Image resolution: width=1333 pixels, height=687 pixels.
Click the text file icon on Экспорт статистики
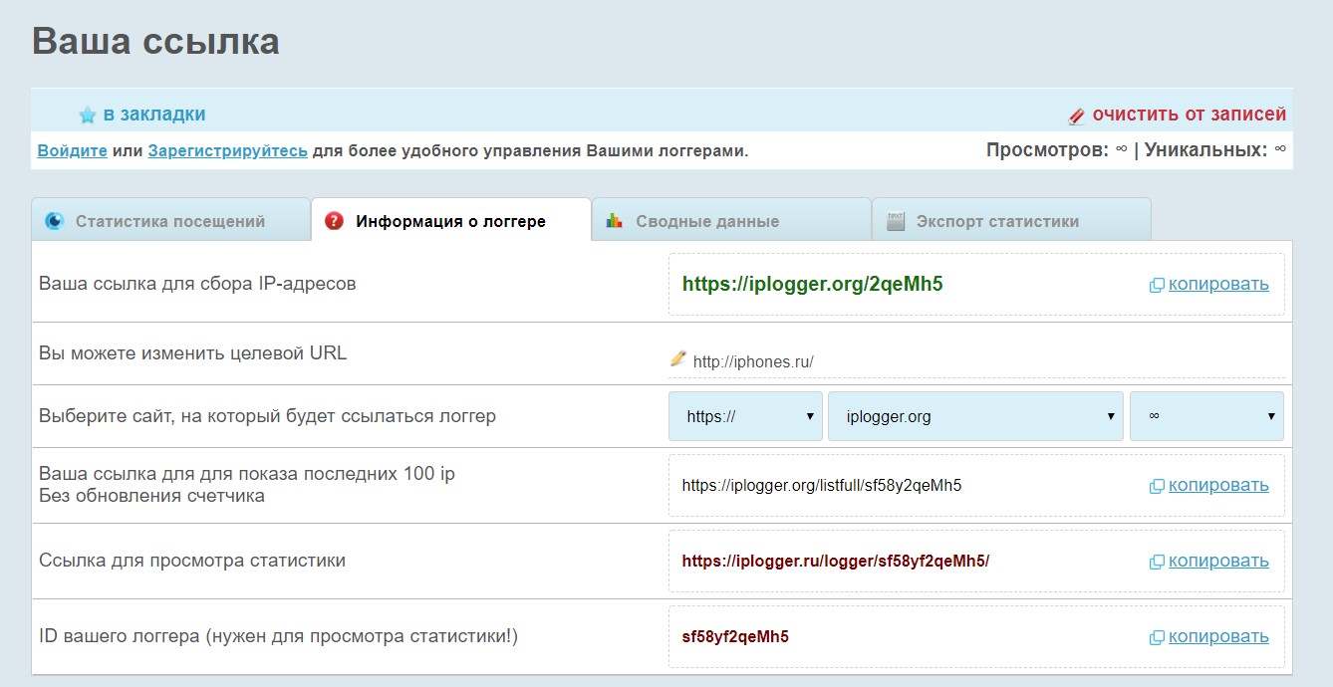click(896, 221)
